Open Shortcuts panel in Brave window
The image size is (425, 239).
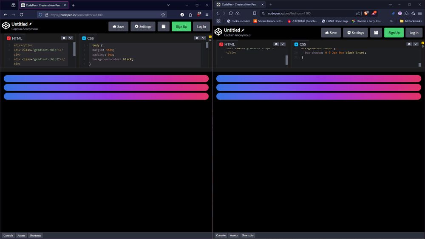click(248, 235)
